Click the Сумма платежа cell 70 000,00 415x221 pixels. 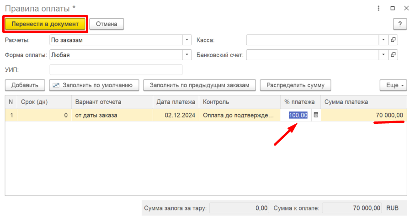364,115
